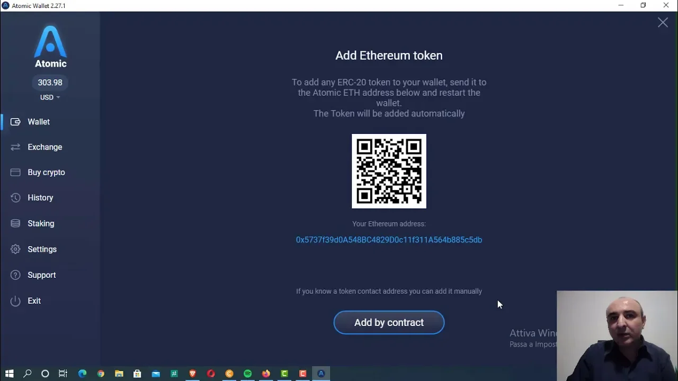Viewport: 678px width, 381px height.
Task: Open the Wallet section in the sidebar
Action: 39,122
